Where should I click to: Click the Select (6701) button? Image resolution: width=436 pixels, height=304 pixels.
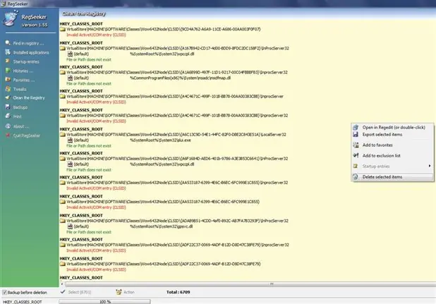[x=80, y=292]
